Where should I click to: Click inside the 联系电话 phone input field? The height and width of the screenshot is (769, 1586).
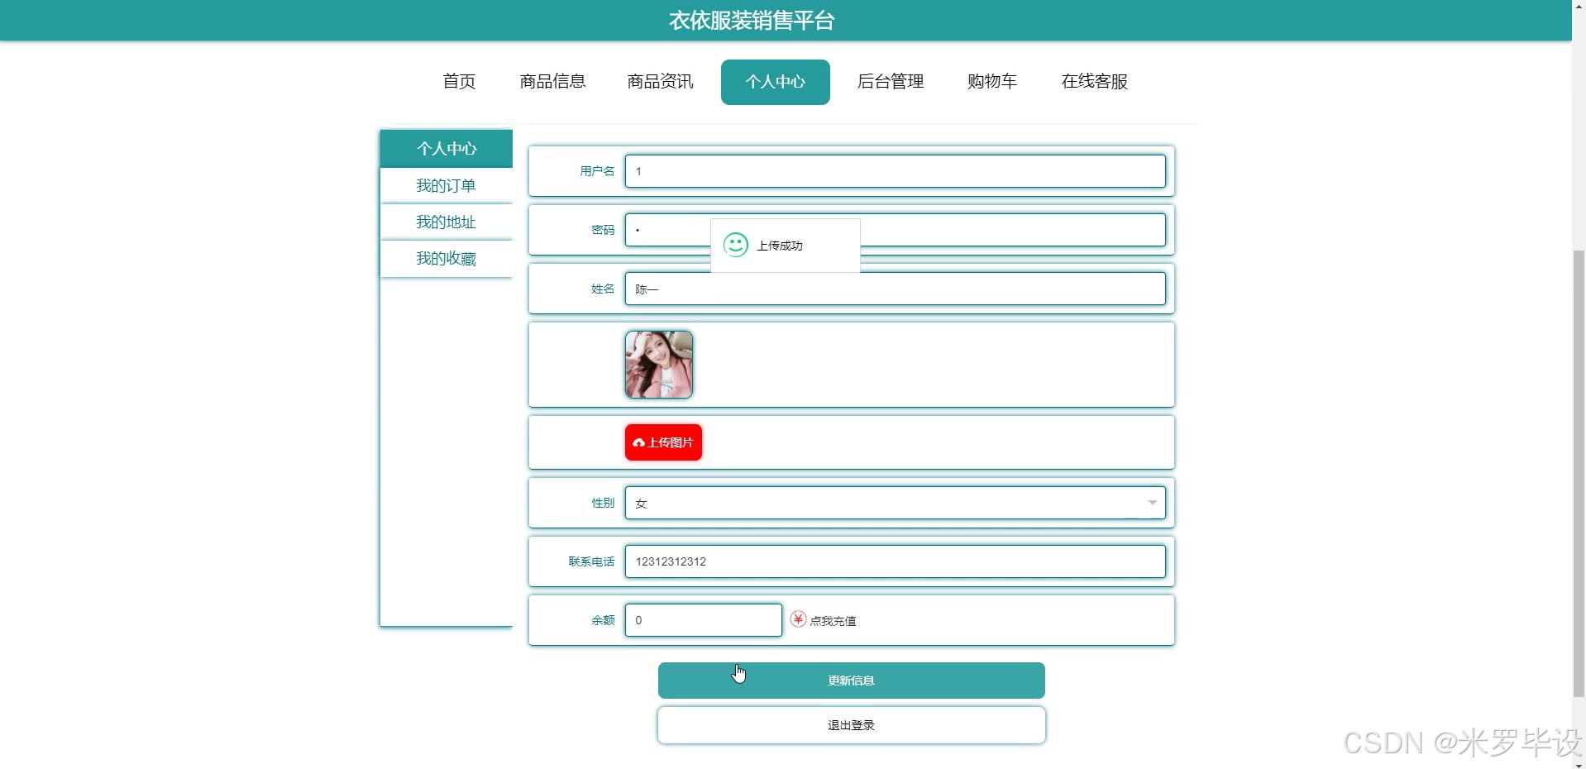(895, 561)
